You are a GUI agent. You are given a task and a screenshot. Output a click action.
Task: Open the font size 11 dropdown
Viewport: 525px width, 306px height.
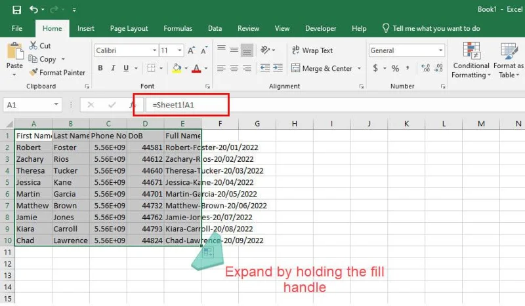pyautogui.click(x=180, y=50)
